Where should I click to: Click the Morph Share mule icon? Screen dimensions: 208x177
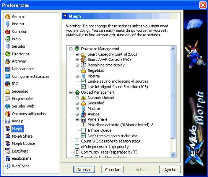click(x=8, y=136)
